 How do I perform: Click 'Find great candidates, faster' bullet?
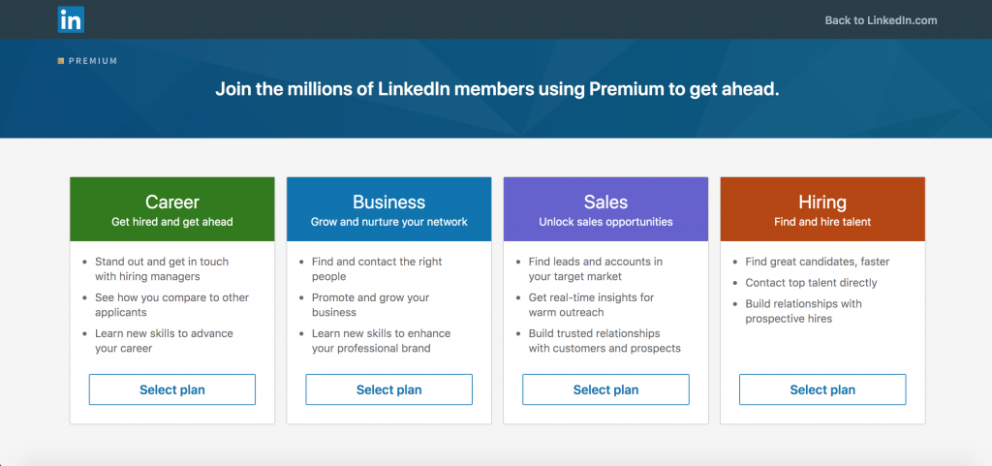click(x=817, y=262)
